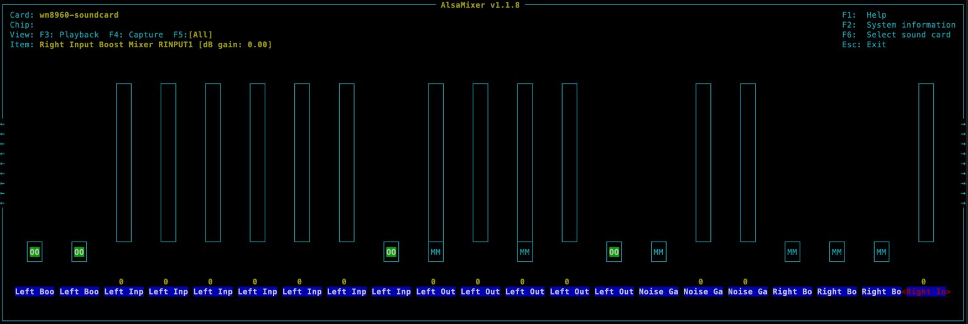The width and height of the screenshot is (968, 324).
Task: Unmute the last Right Bo MM box
Action: coord(882,252)
